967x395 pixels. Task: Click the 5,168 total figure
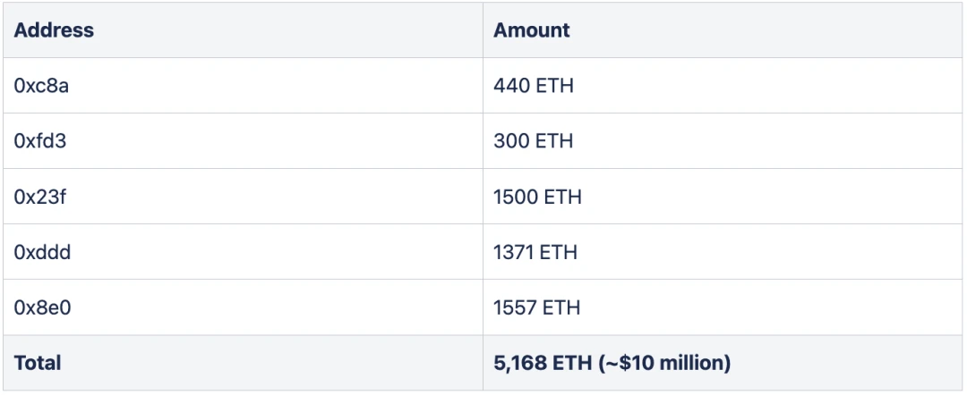coord(516,363)
